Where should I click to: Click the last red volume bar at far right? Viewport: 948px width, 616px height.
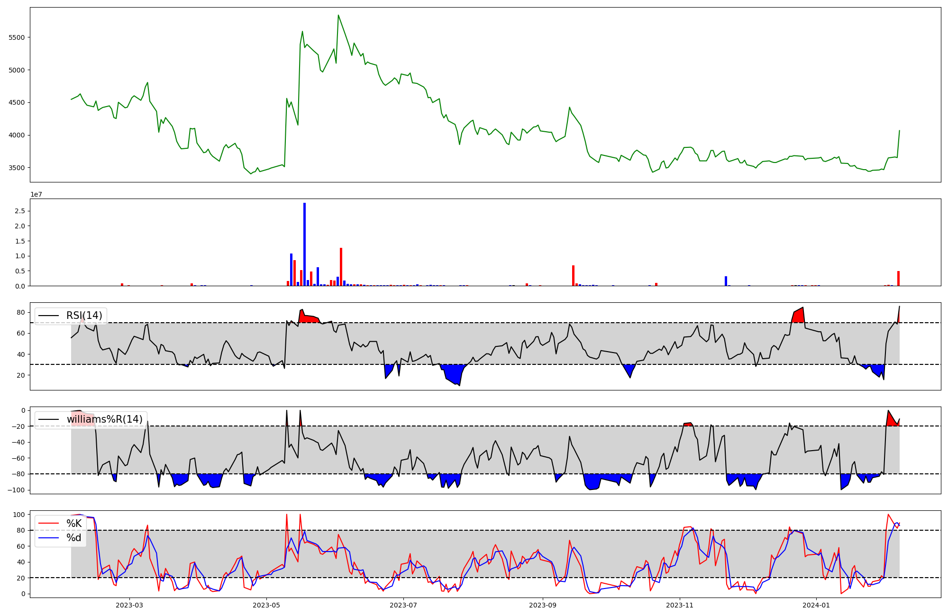pos(898,279)
